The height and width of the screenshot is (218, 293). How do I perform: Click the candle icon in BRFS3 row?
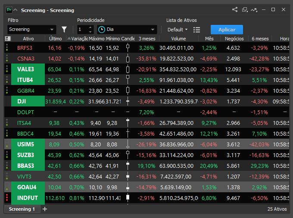click(128, 48)
